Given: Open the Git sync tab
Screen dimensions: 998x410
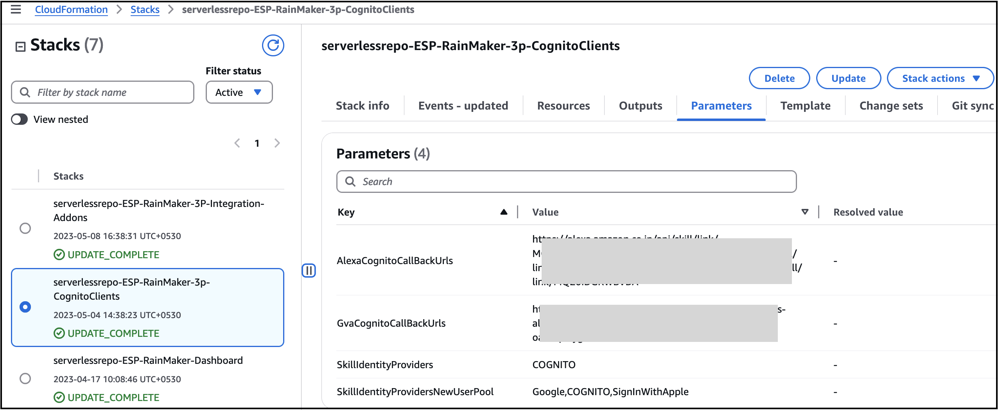Looking at the screenshot, I should [x=973, y=106].
